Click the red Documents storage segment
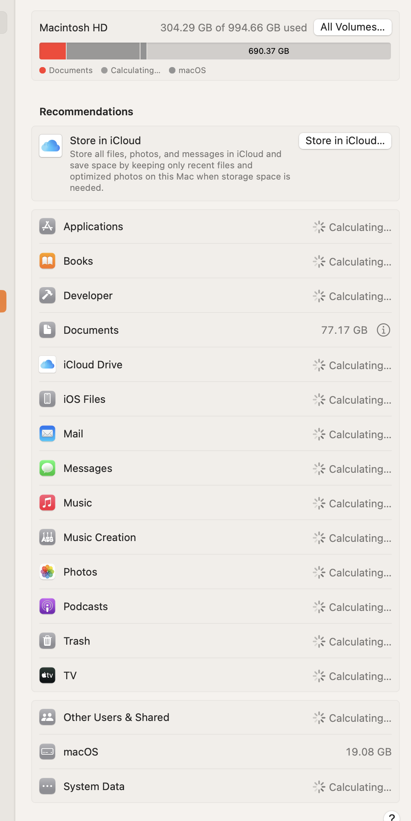 tap(52, 51)
